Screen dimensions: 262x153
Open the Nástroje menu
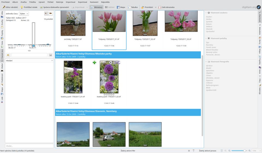[x=59, y=2]
